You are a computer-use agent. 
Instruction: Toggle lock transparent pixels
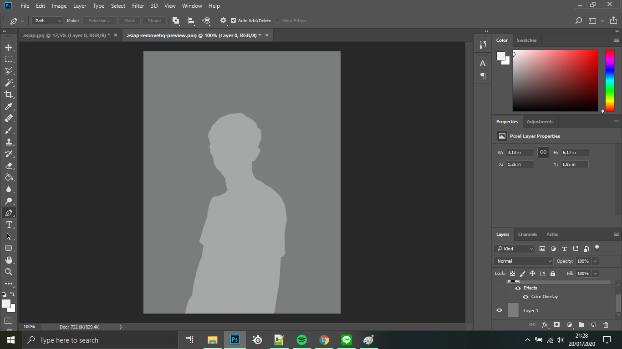(x=512, y=274)
